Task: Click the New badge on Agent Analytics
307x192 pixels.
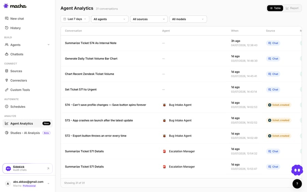Action: (x=46, y=123)
